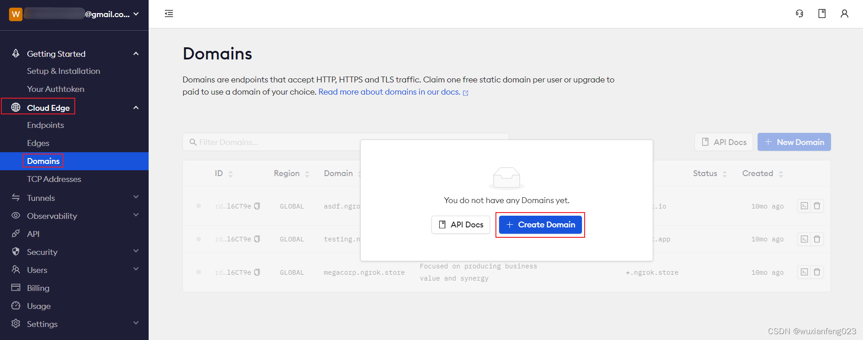863x340 pixels.
Task: Expand the Observability section chevron
Action: click(x=136, y=215)
